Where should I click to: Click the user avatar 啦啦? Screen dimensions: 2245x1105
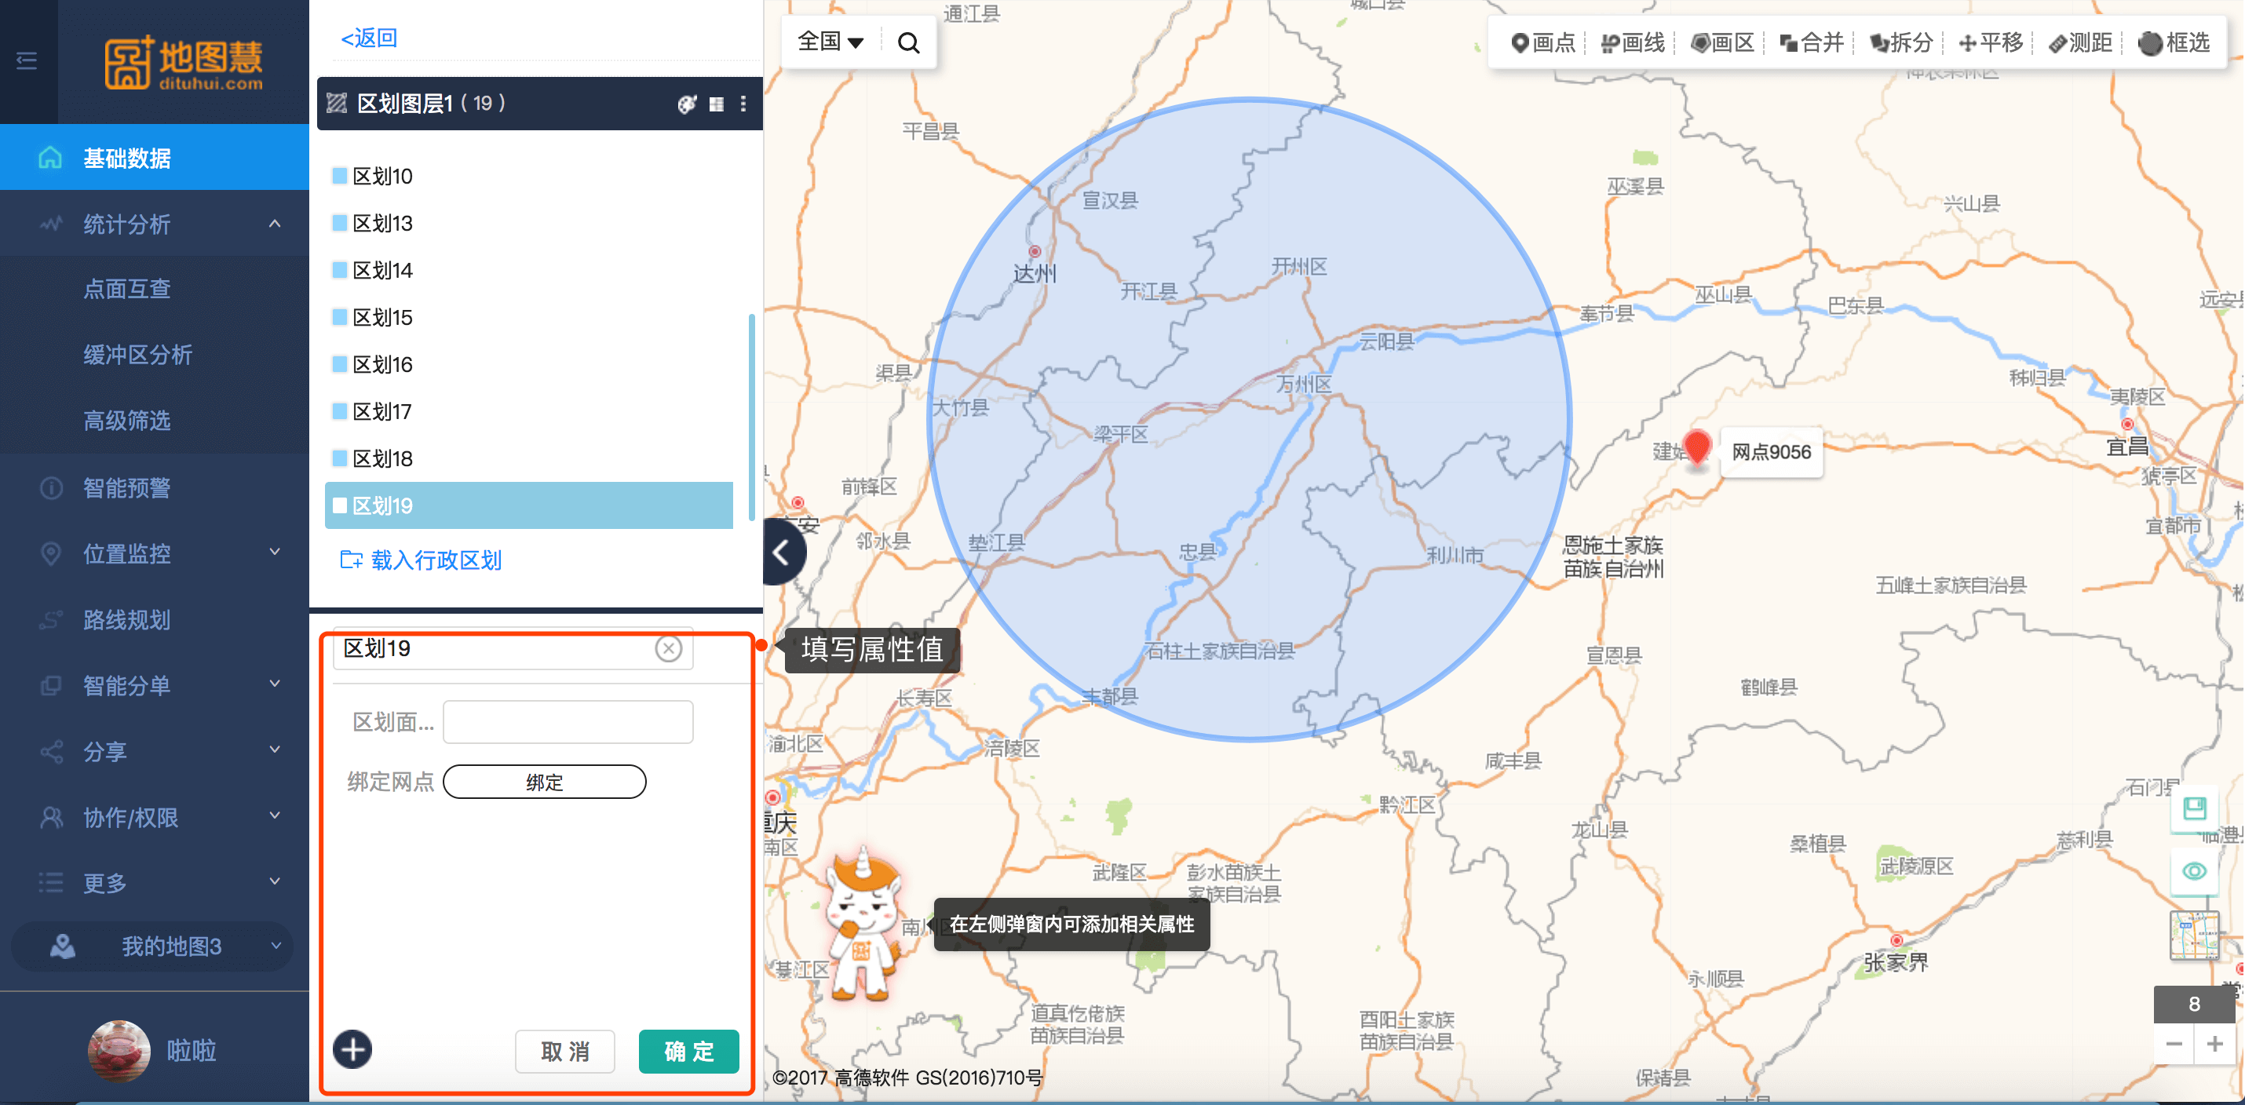(x=119, y=1050)
